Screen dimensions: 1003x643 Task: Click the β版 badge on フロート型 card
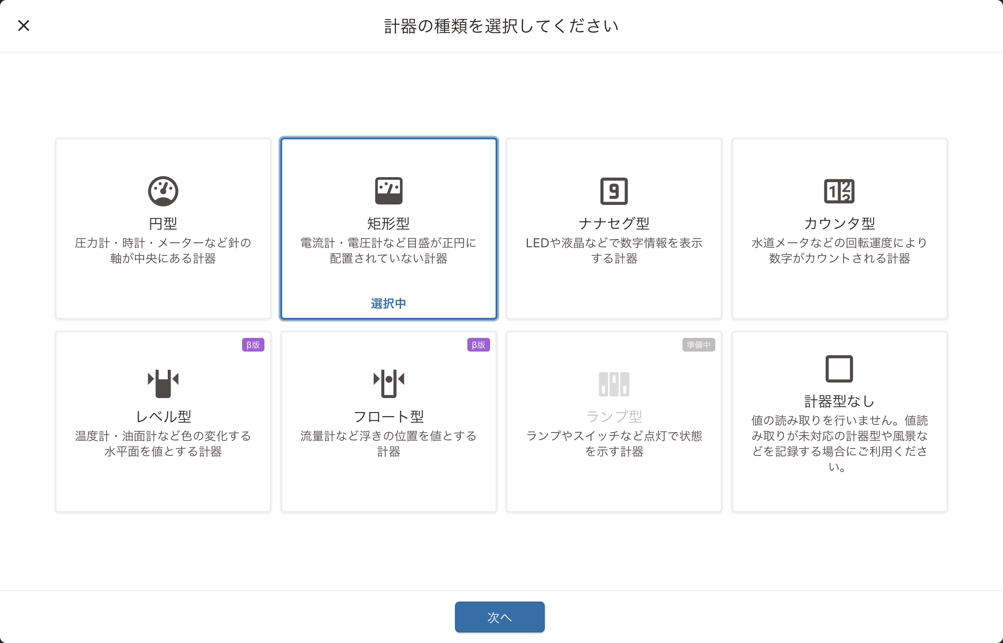(x=479, y=345)
